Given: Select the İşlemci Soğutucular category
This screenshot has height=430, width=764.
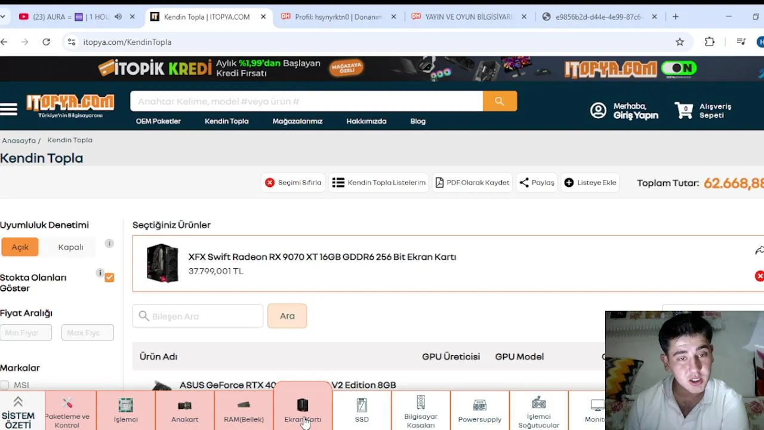Looking at the screenshot, I should point(539,411).
